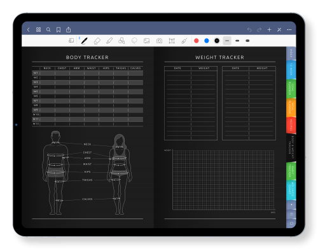Select the Text box tool
This screenshot has width=318, height=249.
[x=172, y=41]
